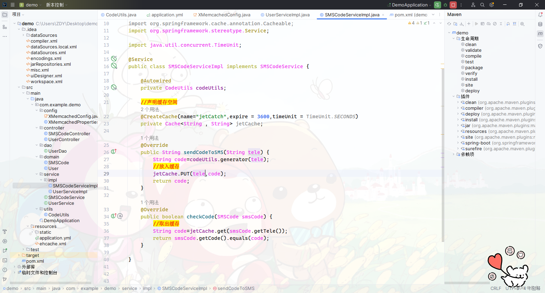Screen dimensions: 545x293
Task: Switch to the CodeUtils.java tab
Action: pos(119,15)
